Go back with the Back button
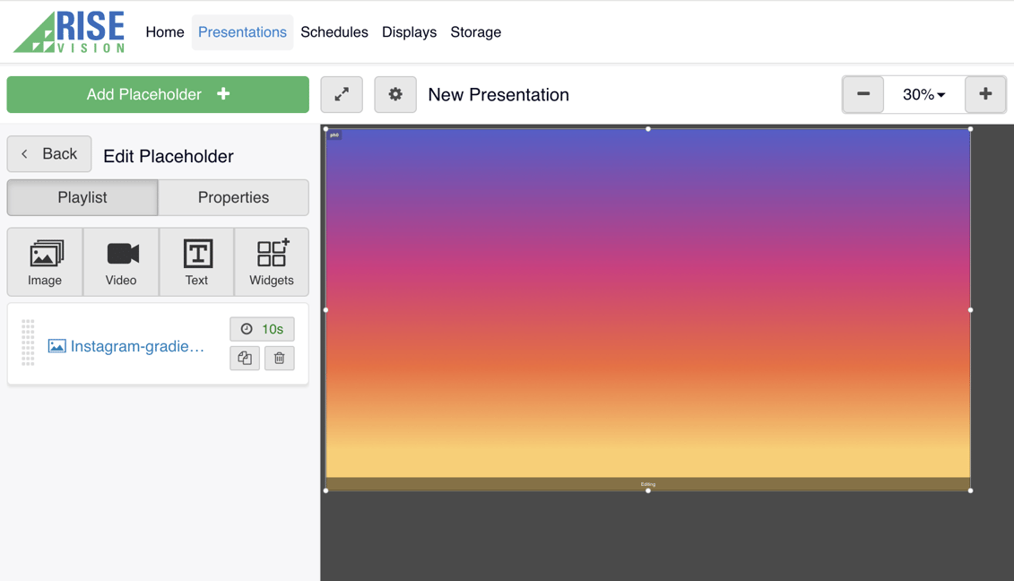 (49, 153)
